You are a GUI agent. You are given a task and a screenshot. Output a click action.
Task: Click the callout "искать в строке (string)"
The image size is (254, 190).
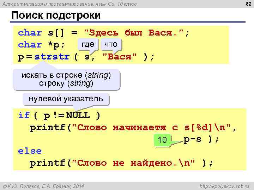point(66,79)
